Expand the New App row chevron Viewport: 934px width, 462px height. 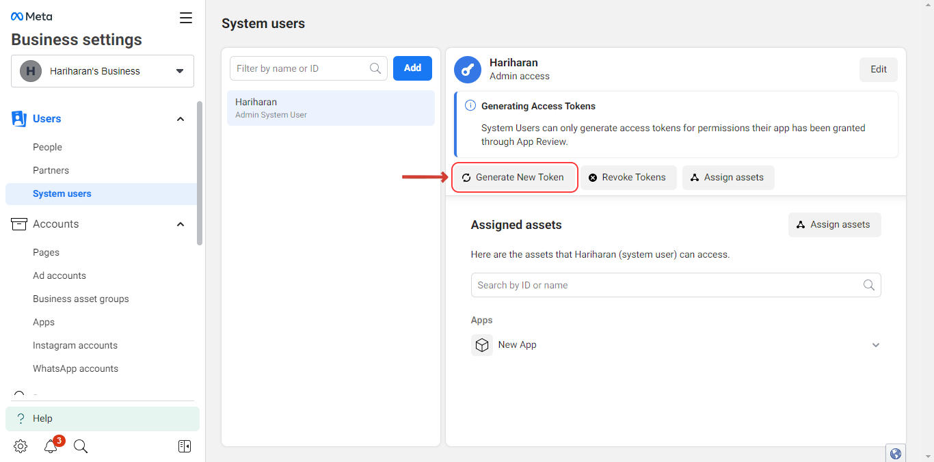[876, 345]
